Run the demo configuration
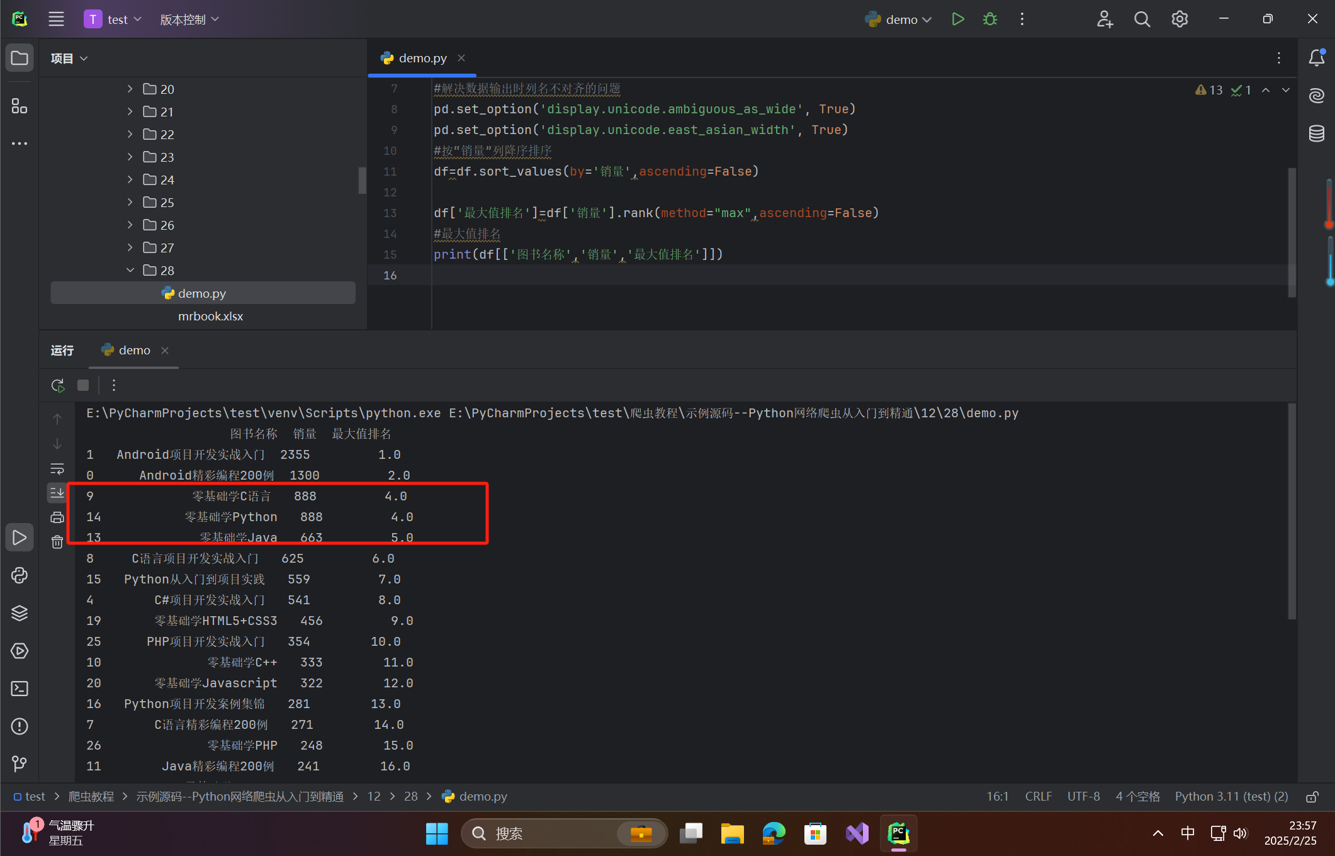The height and width of the screenshot is (856, 1335). (958, 19)
